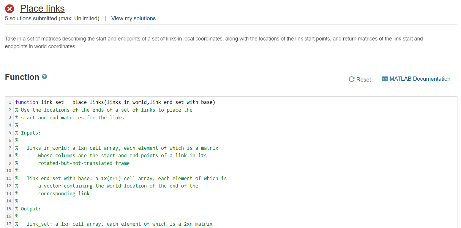The image size is (461, 228).
Task: Click the Reset icon beside the editor toolbar
Action: [x=351, y=79]
